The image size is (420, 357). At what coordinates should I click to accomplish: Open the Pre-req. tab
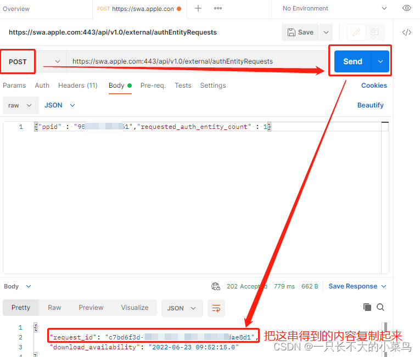point(153,86)
